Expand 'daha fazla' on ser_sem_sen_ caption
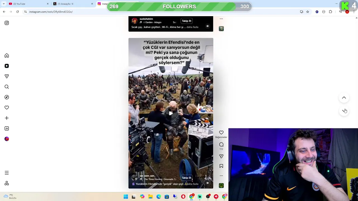 pos(192,184)
